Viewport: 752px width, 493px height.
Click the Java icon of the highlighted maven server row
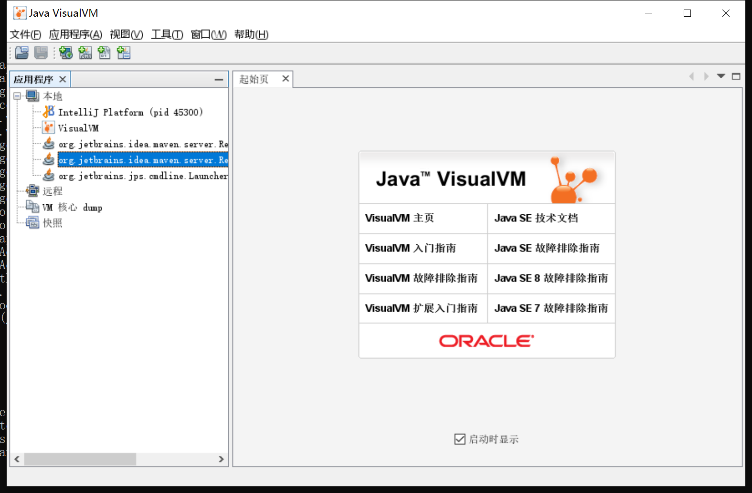(49, 159)
